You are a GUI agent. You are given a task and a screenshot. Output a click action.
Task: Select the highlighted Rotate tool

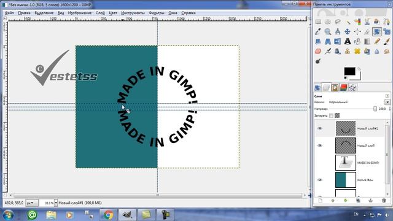(x=376, y=31)
